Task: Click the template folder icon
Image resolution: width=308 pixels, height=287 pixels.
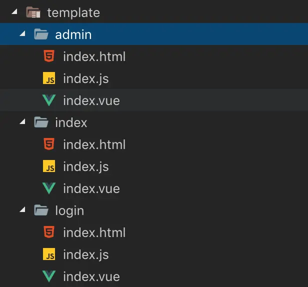Action: 33,12
